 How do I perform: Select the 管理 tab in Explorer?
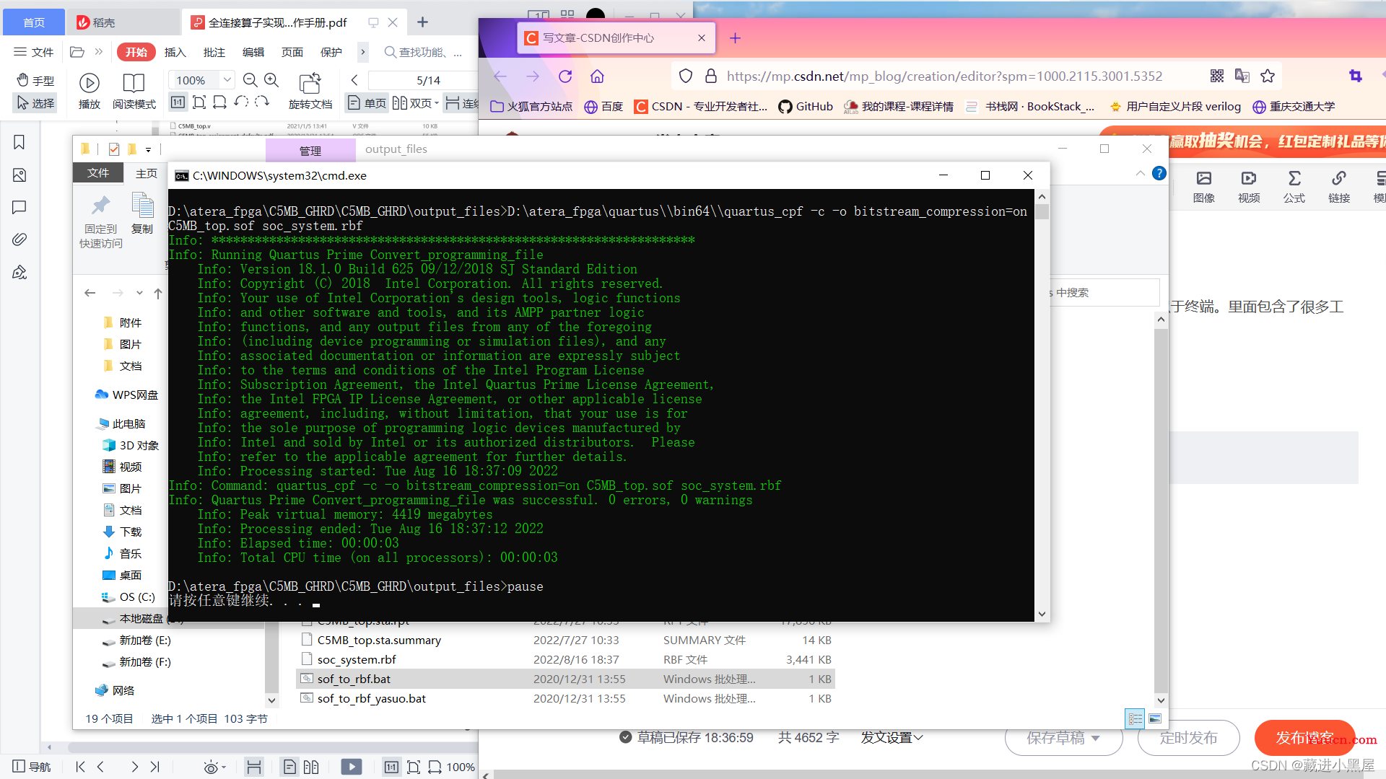[310, 150]
